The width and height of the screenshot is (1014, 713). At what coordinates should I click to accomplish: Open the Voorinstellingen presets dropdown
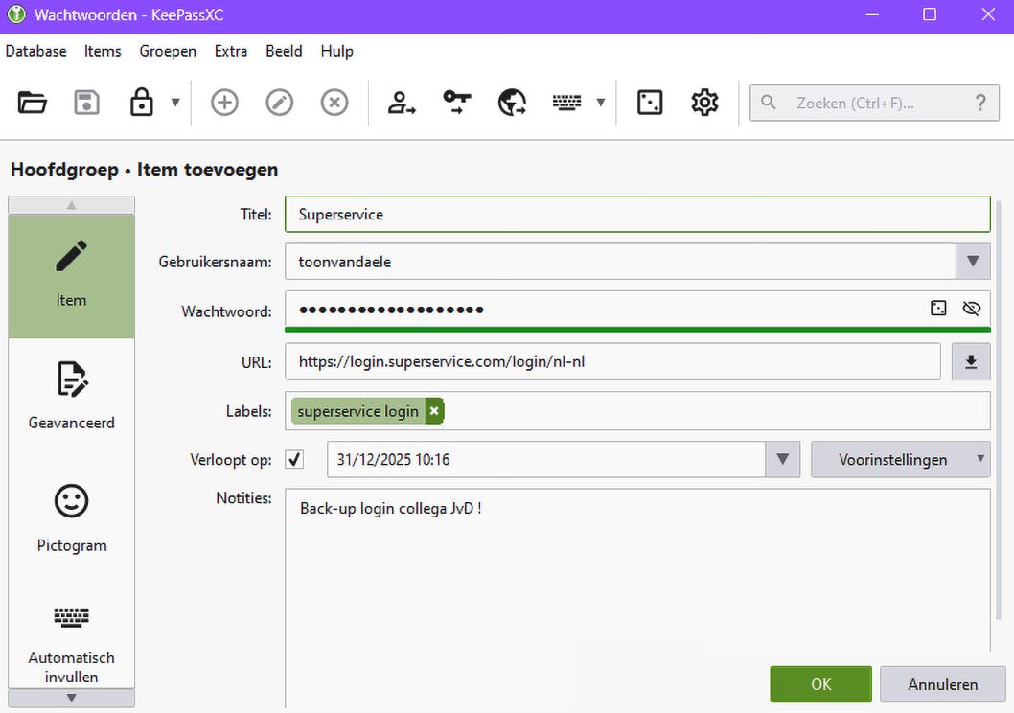(900, 460)
